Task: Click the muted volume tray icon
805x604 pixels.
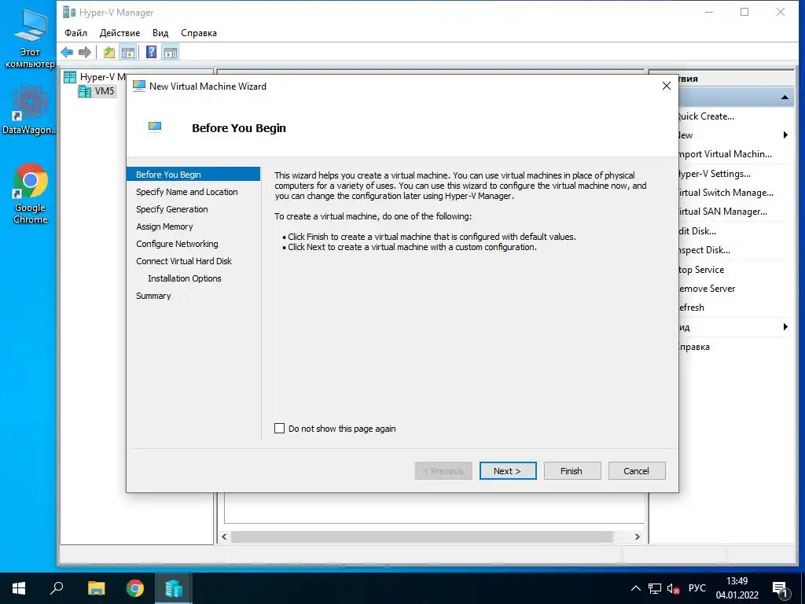Action: [x=674, y=588]
